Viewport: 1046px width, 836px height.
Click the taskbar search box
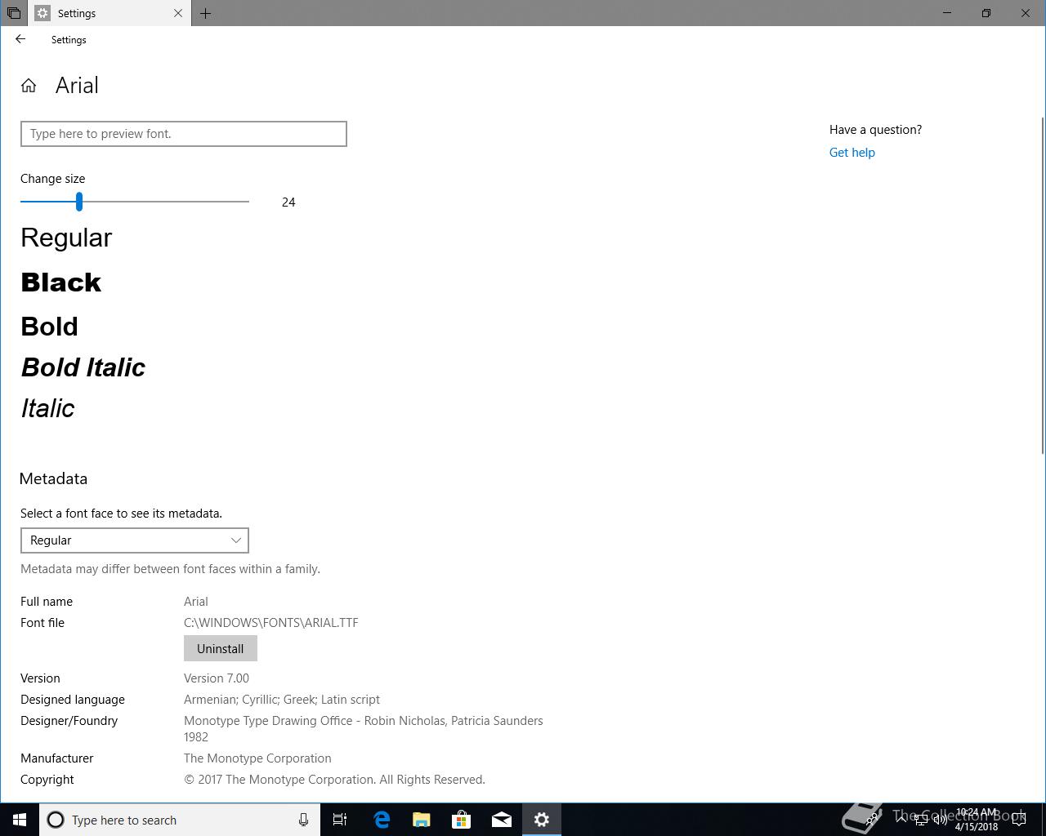180,820
